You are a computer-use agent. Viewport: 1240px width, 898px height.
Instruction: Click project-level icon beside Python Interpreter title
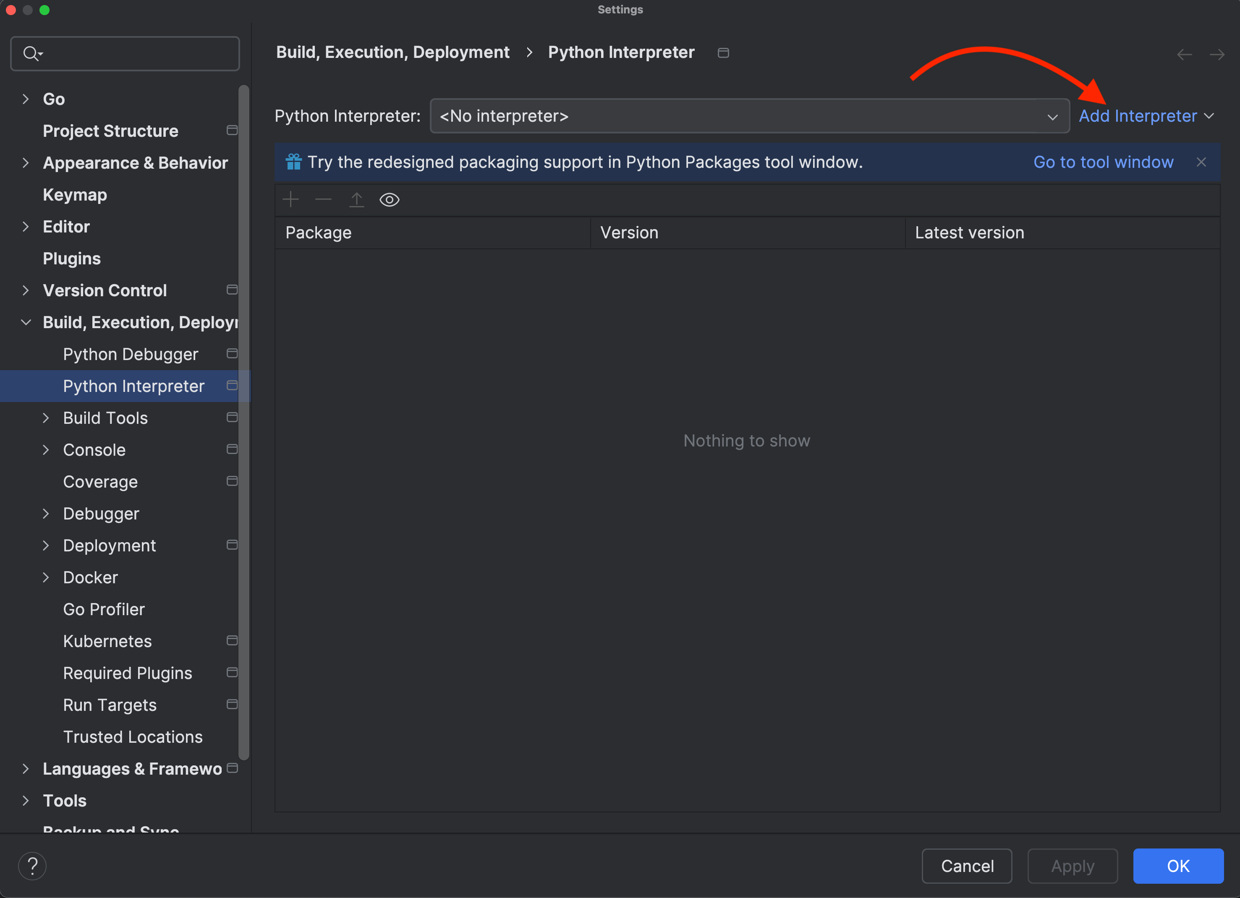(x=723, y=52)
